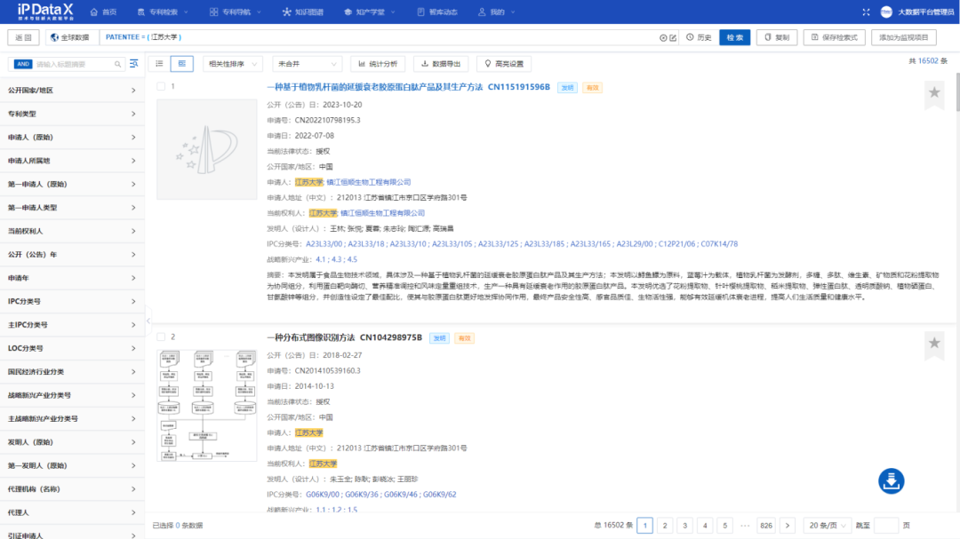This screenshot has height=539, width=960.
Task: Bookmark patent CN104298975B with star icon
Action: pyautogui.click(x=934, y=344)
